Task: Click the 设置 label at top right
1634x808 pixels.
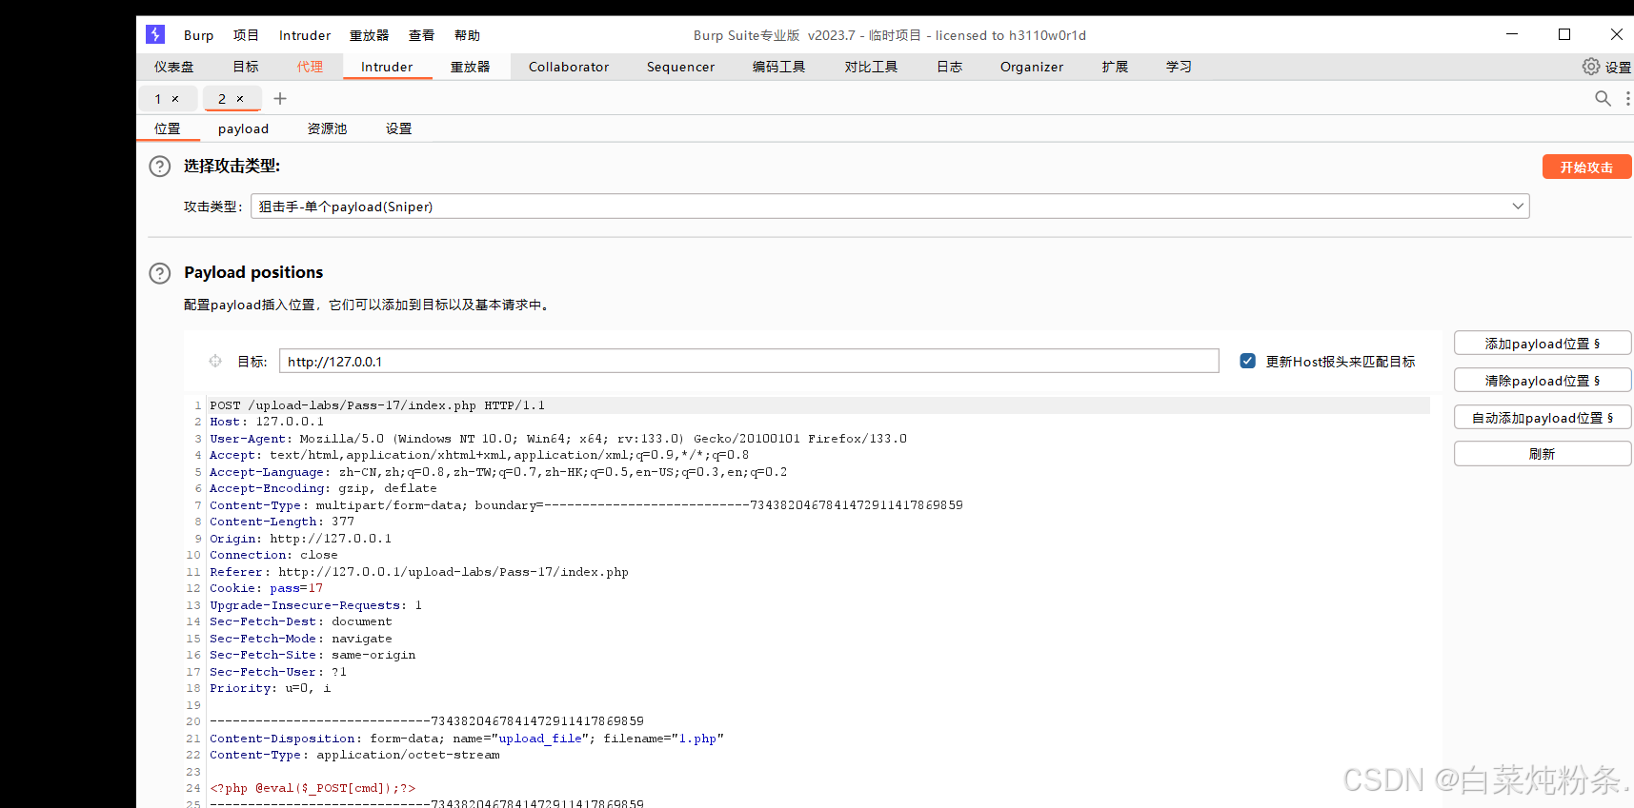Action: point(1618,68)
